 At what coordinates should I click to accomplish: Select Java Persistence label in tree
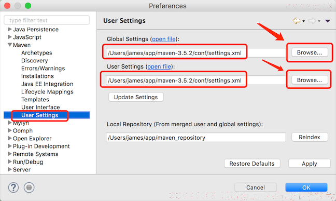[36, 29]
